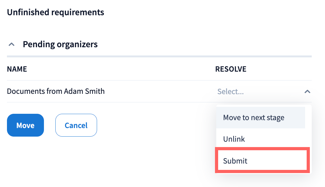Collapse the Pending organizers chevron
This screenshot has width=325, height=187.
click(11, 44)
